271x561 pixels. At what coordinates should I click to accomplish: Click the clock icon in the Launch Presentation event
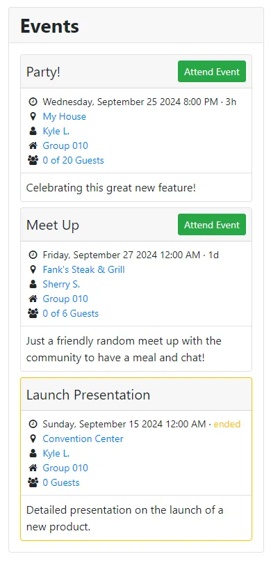[33, 425]
